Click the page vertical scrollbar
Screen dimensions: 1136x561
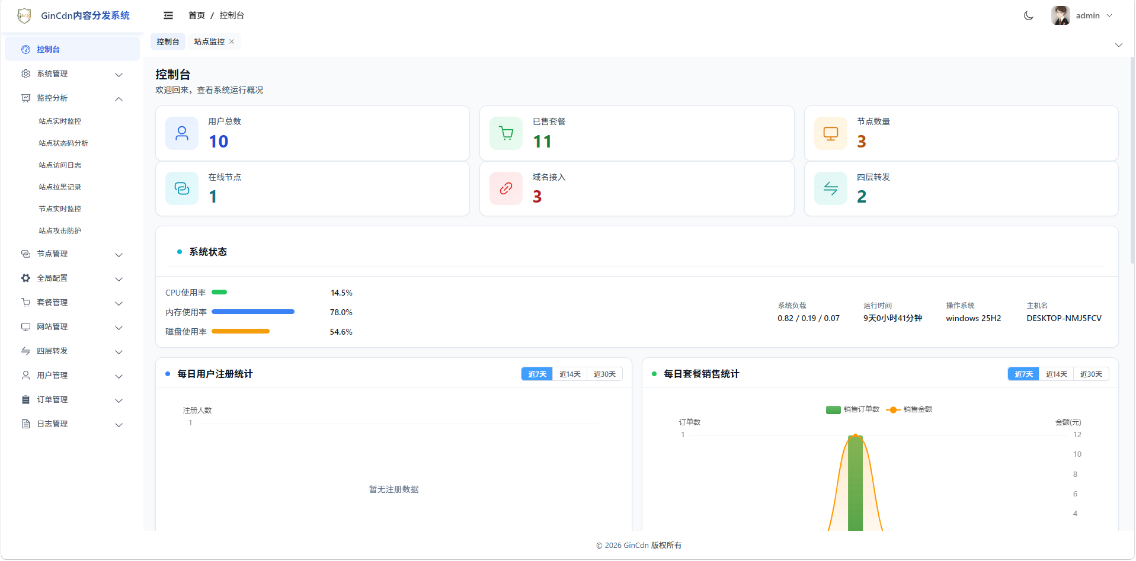point(1132,160)
